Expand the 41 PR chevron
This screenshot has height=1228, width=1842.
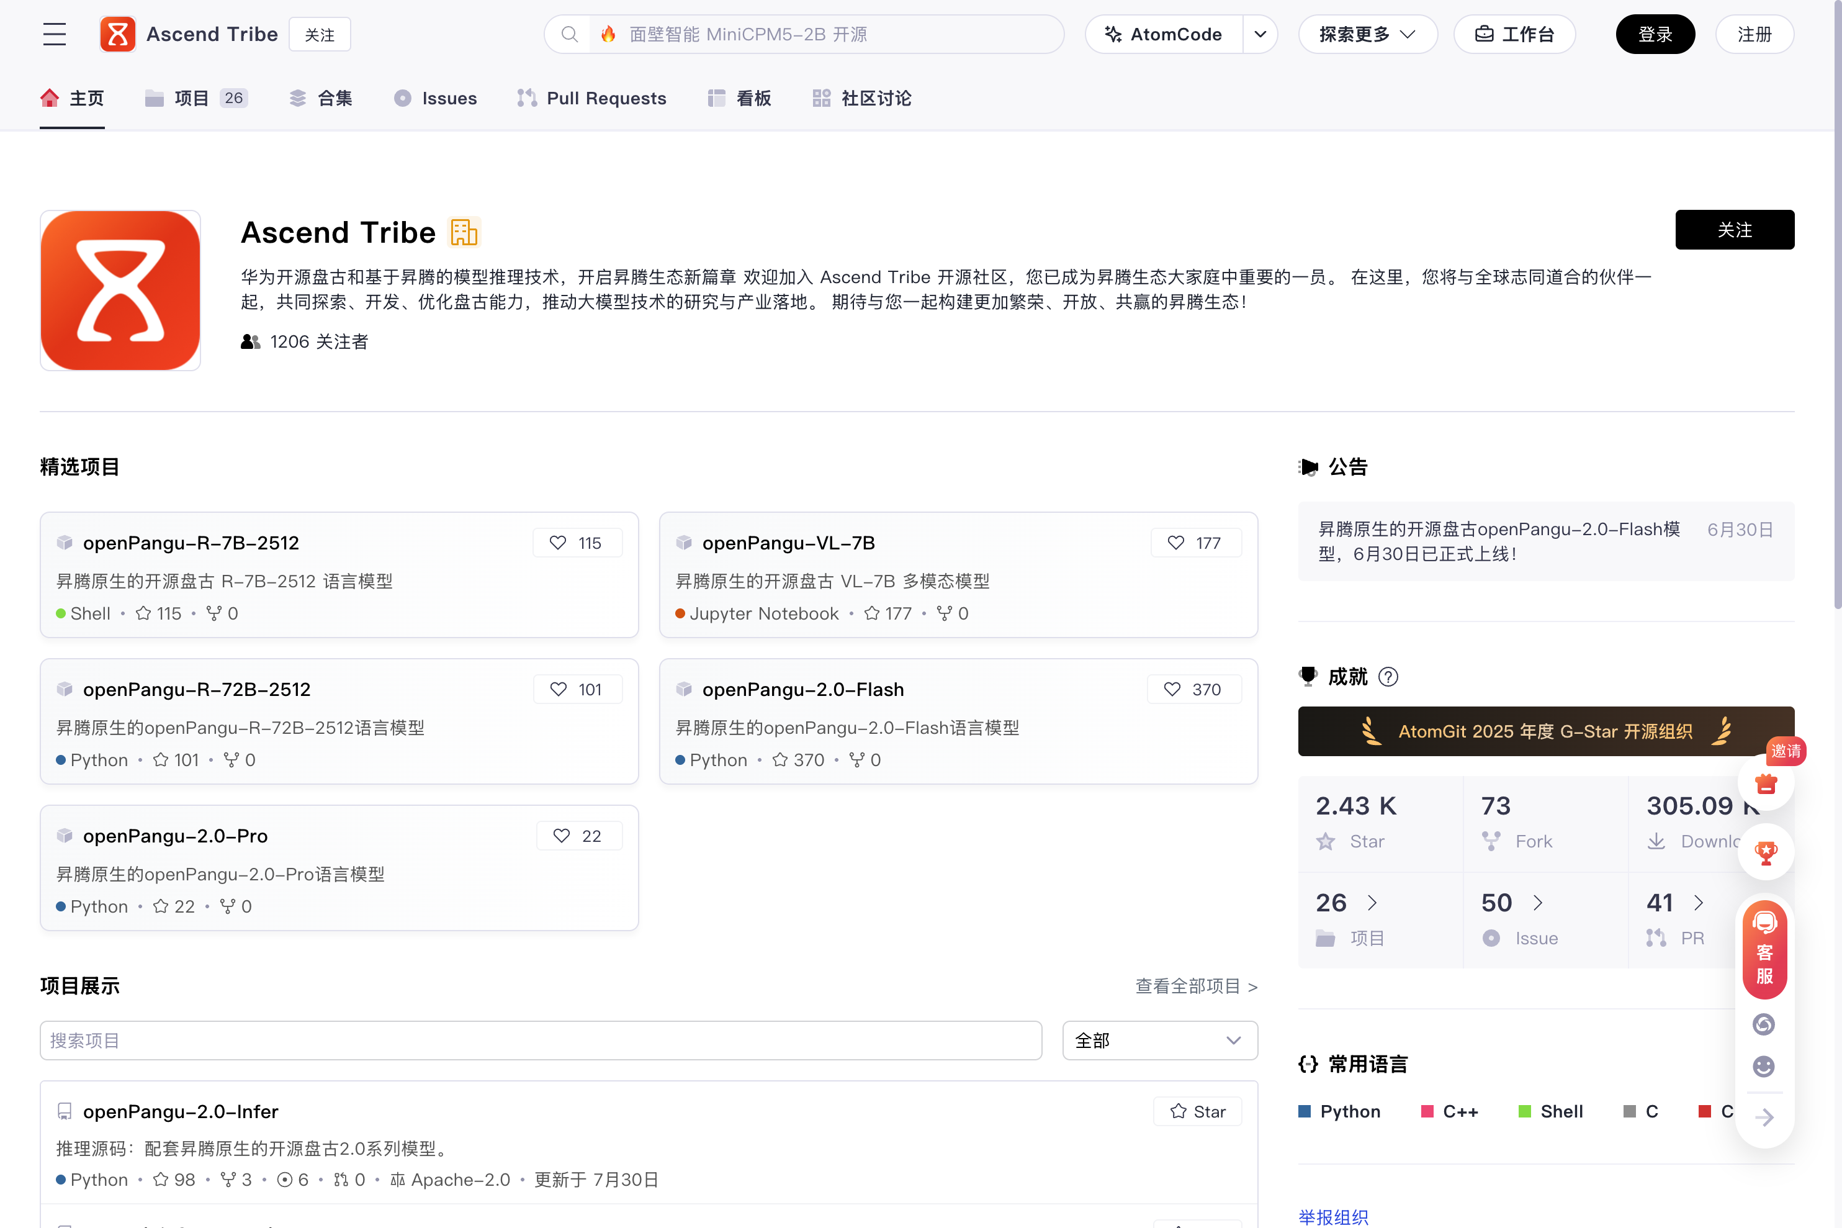tap(1698, 903)
